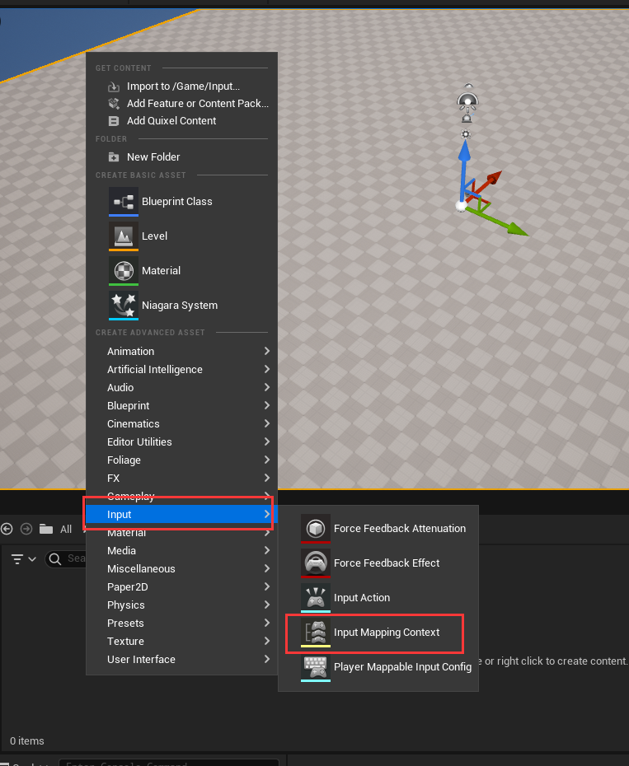This screenshot has width=629, height=766.
Task: Click Add Feature or Content Pack
Action: pos(197,104)
